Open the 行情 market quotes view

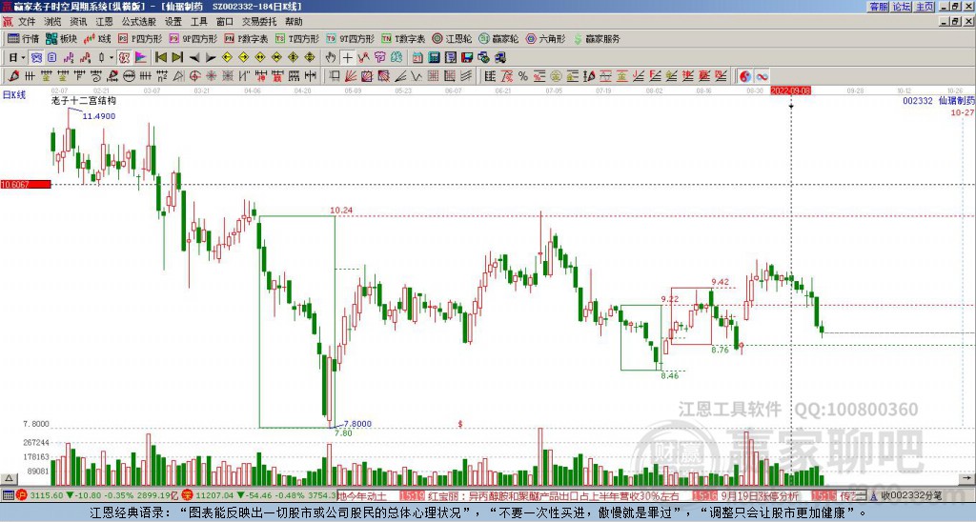click(23, 38)
